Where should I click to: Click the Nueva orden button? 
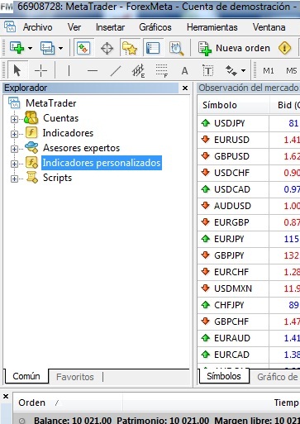(x=234, y=48)
